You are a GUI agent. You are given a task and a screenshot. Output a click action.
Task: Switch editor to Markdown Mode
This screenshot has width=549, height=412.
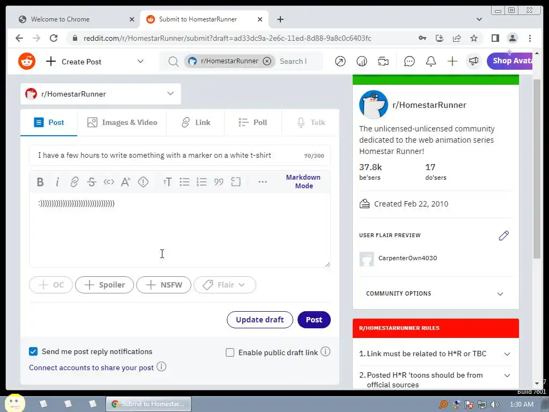(x=303, y=181)
